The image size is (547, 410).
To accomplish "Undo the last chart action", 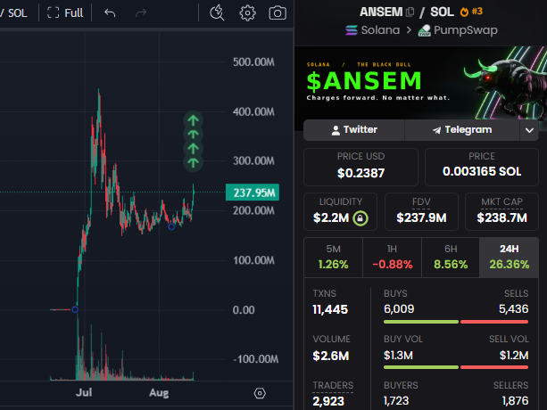I will pos(110,12).
